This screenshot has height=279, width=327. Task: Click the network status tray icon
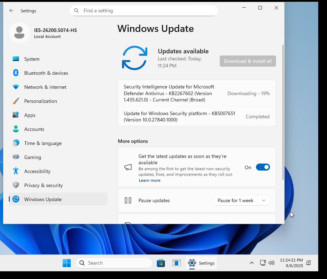click(x=263, y=263)
